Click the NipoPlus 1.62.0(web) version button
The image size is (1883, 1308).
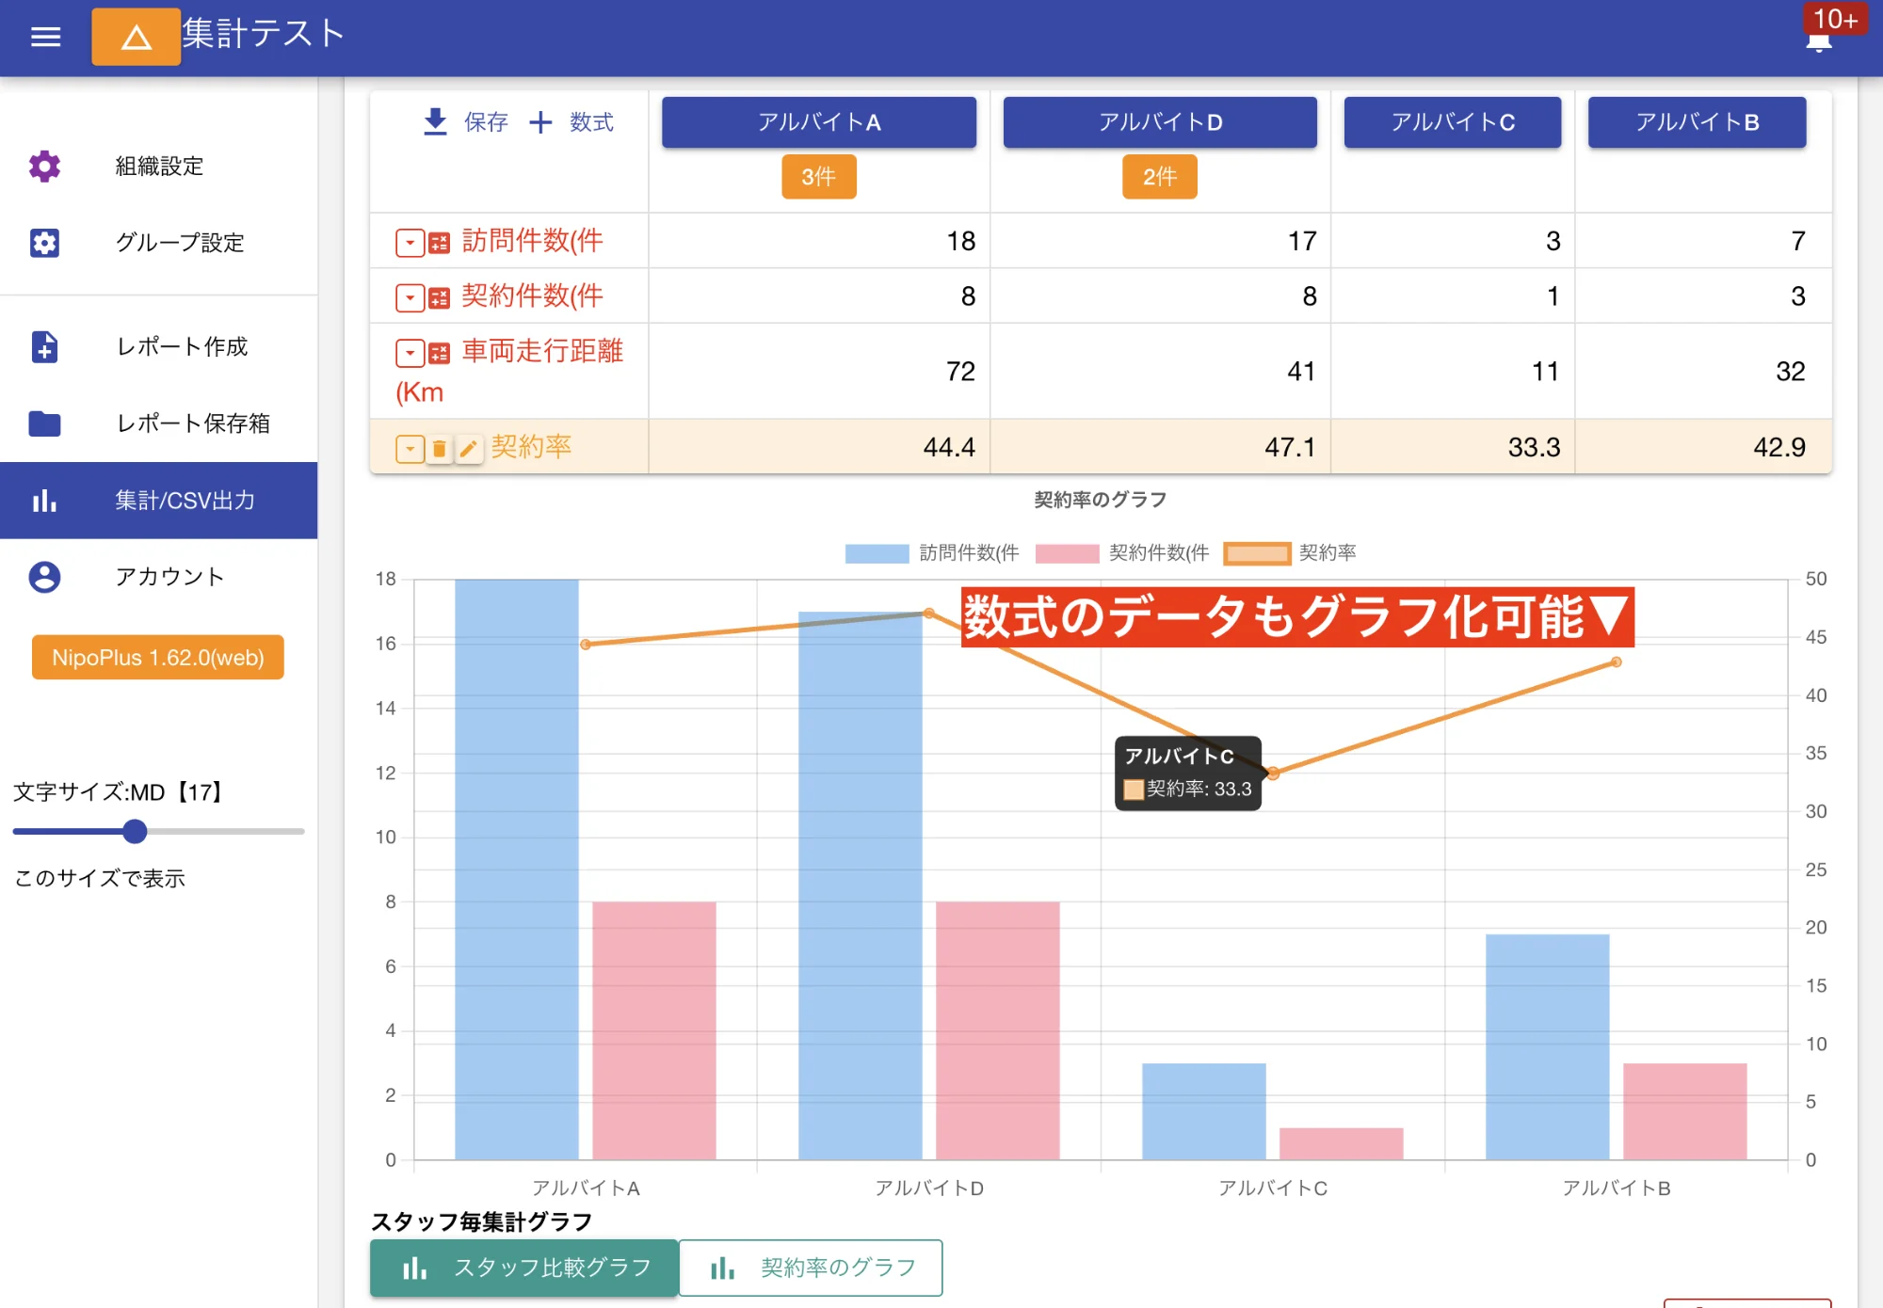(x=156, y=657)
